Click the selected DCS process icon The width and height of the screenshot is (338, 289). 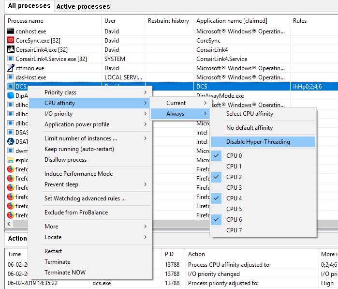[x=10, y=86]
